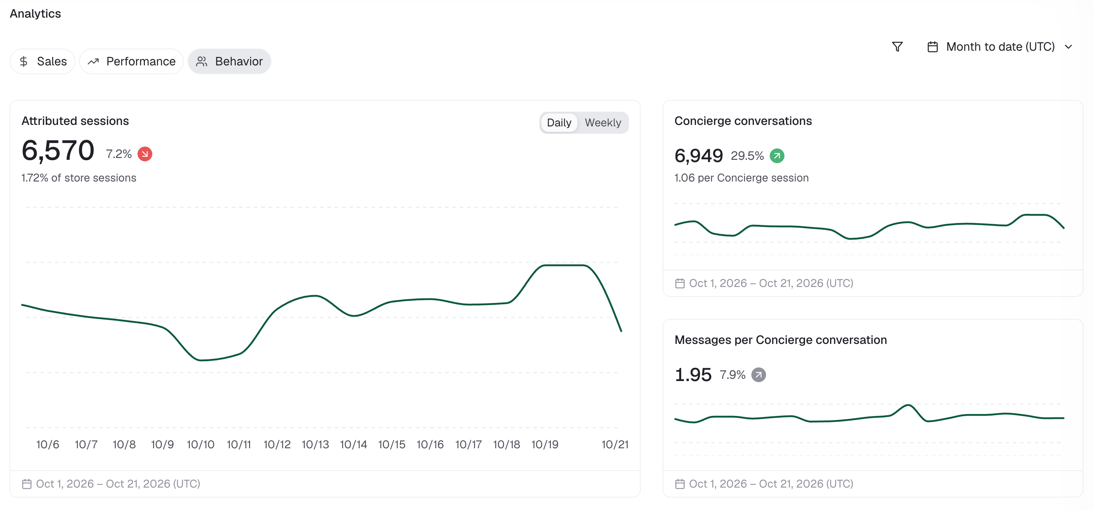The width and height of the screenshot is (1093, 510).
Task: Click the green up-arrow badge next to 29.5%
Action: coord(777,155)
